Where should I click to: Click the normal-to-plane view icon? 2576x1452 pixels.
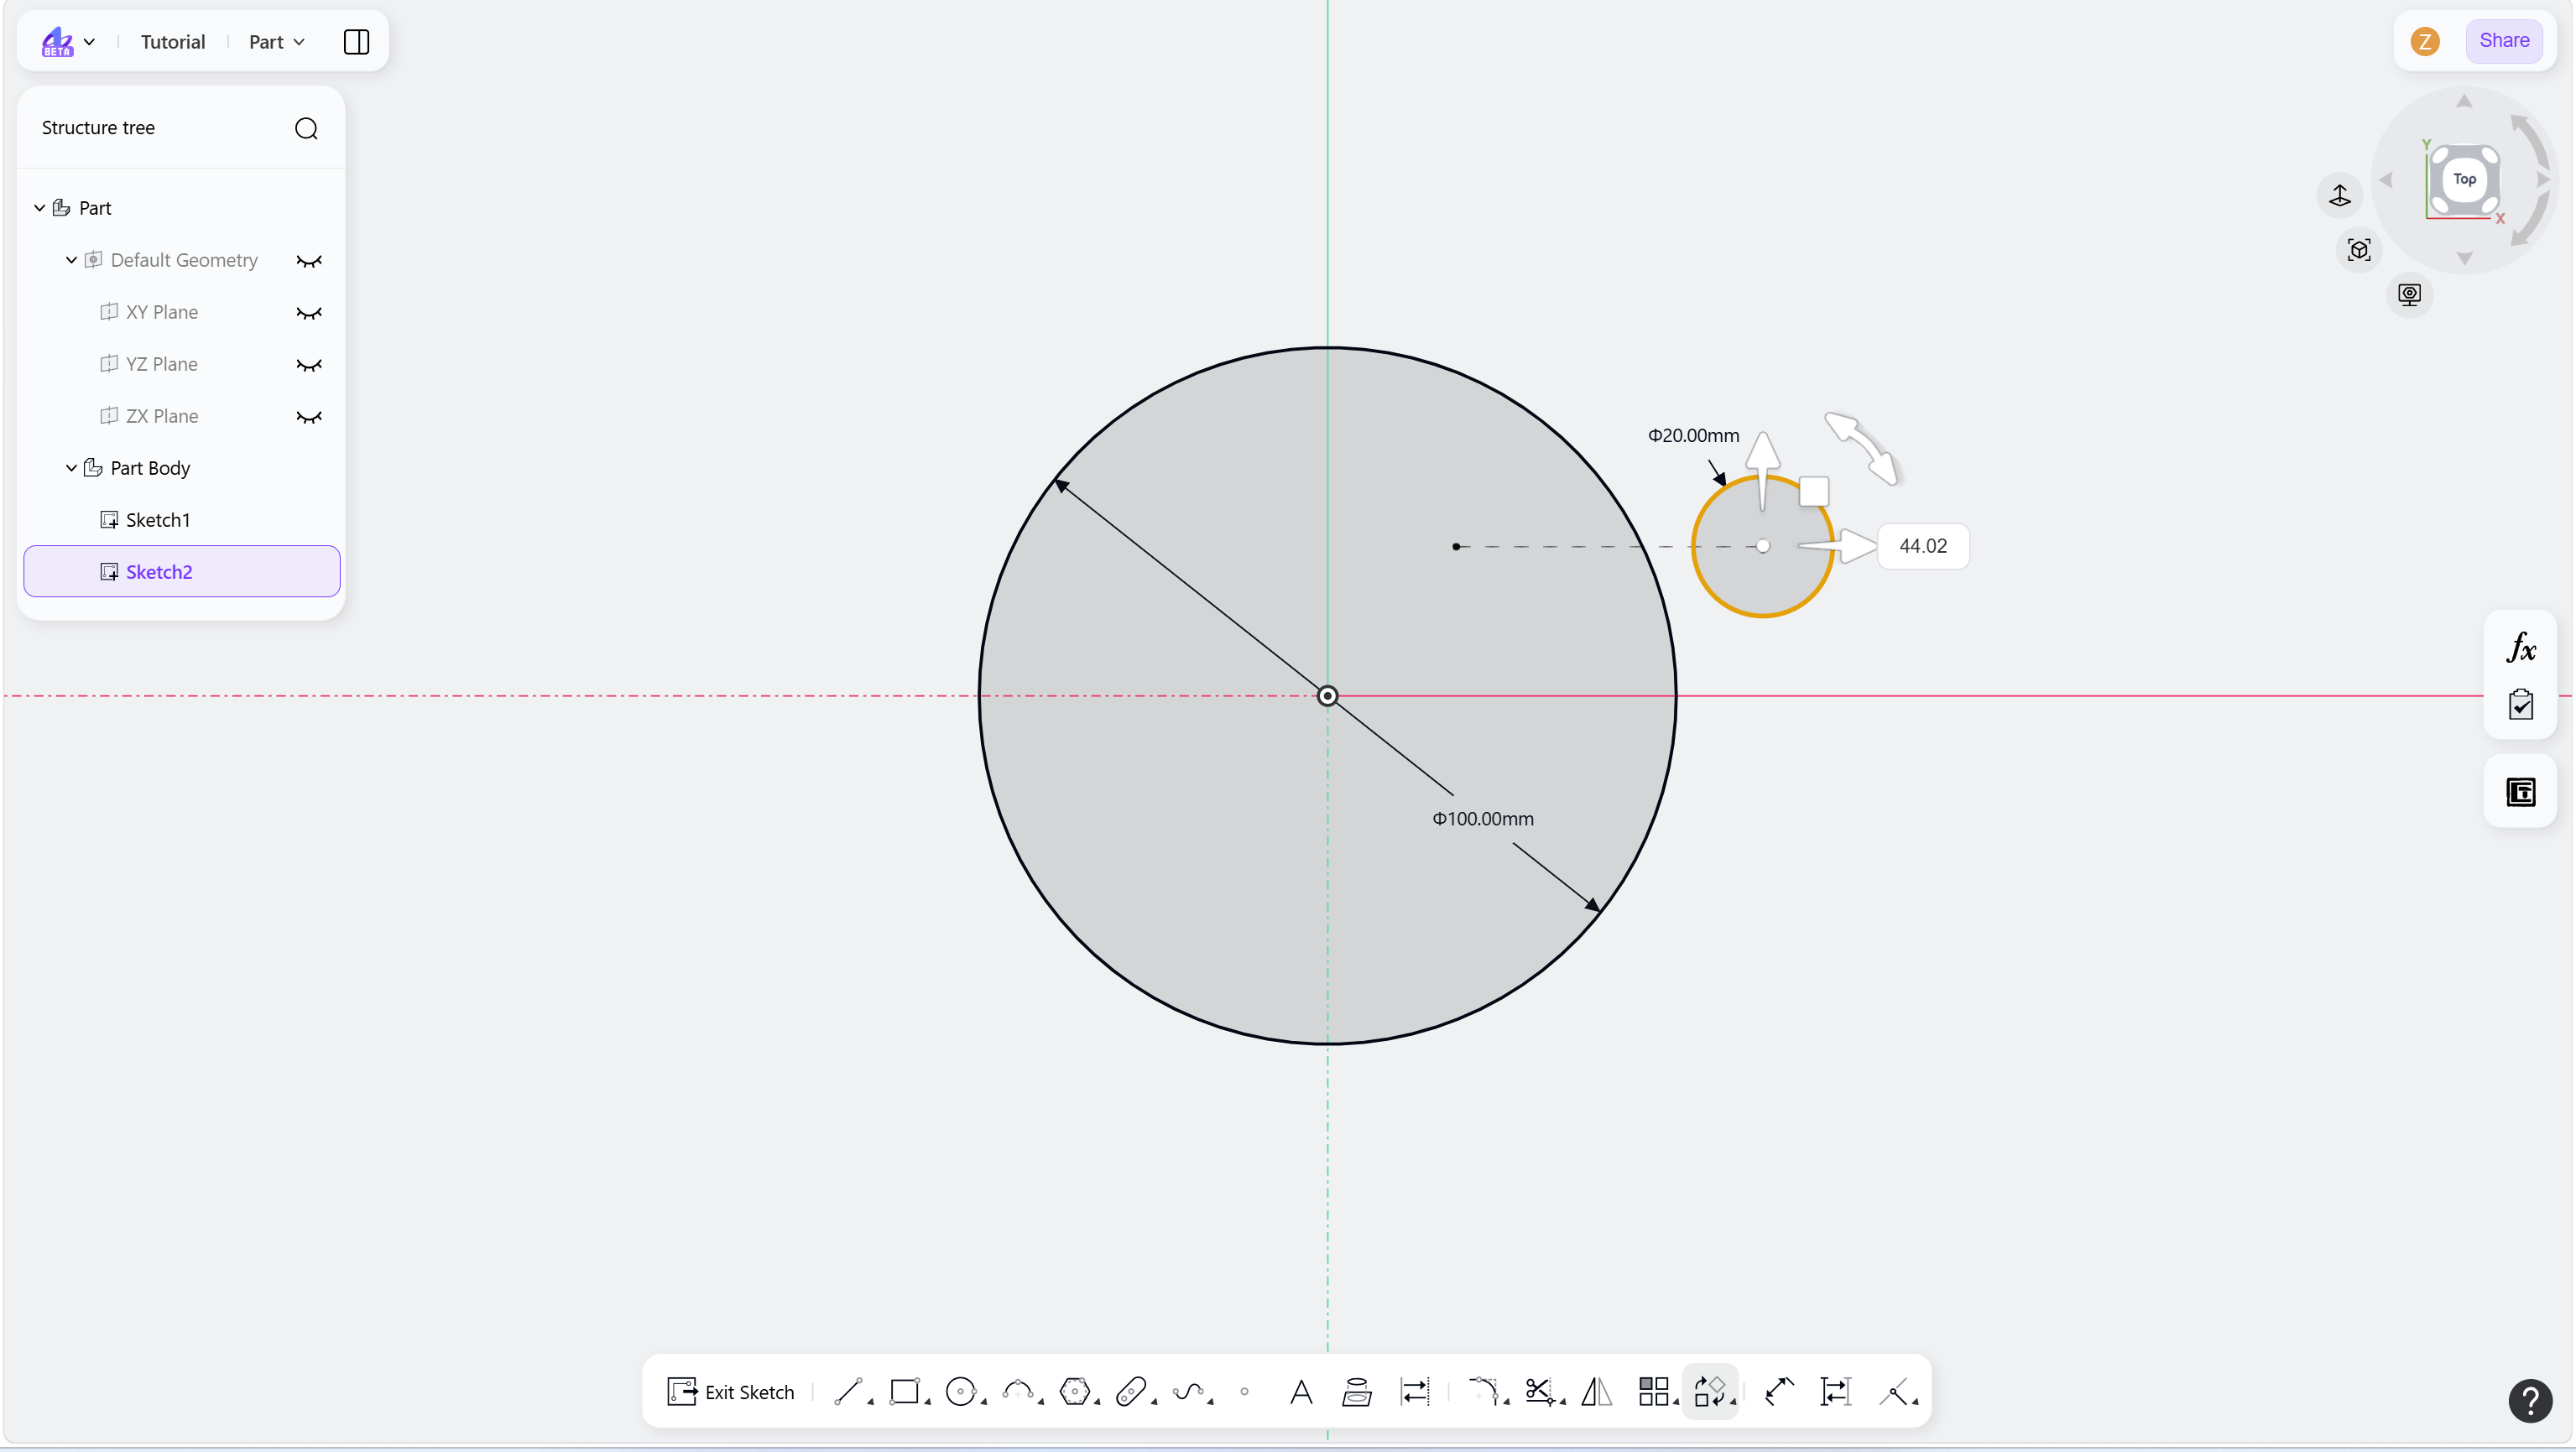pos(2340,194)
